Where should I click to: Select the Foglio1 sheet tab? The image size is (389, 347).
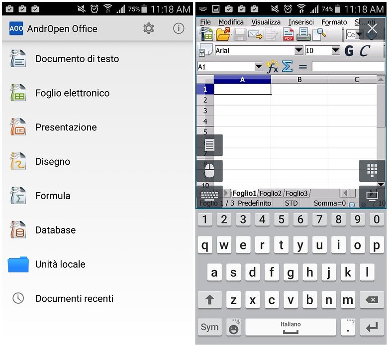tap(244, 193)
